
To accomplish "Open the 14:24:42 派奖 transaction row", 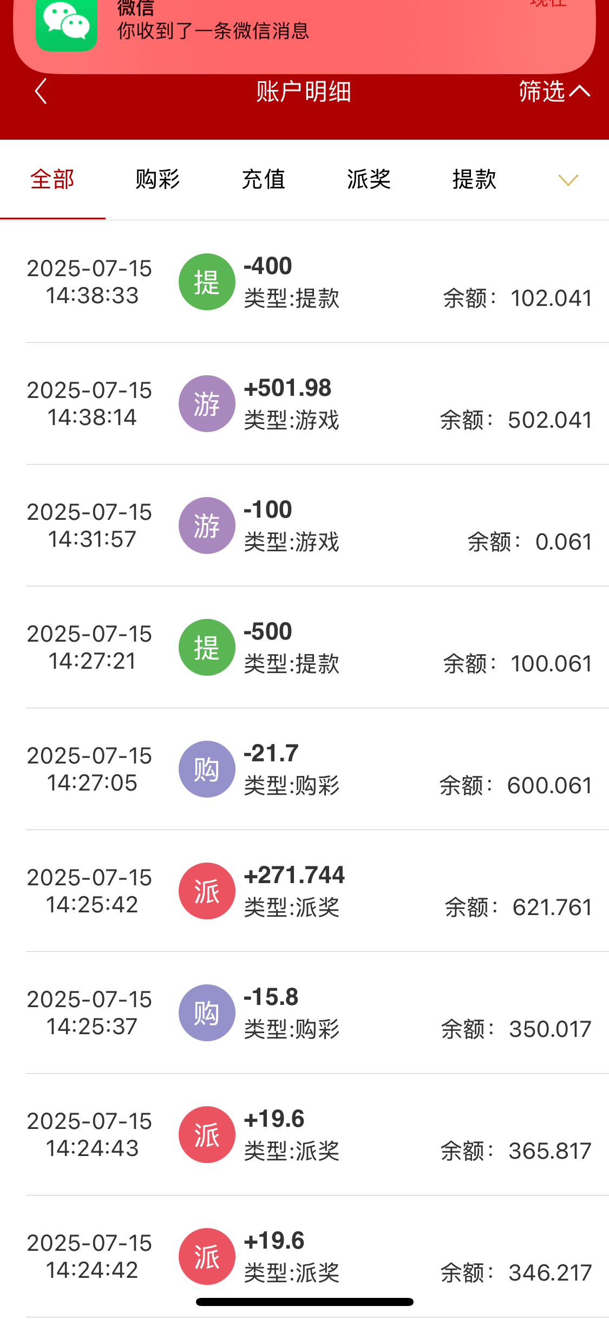I will pos(379,1256).
